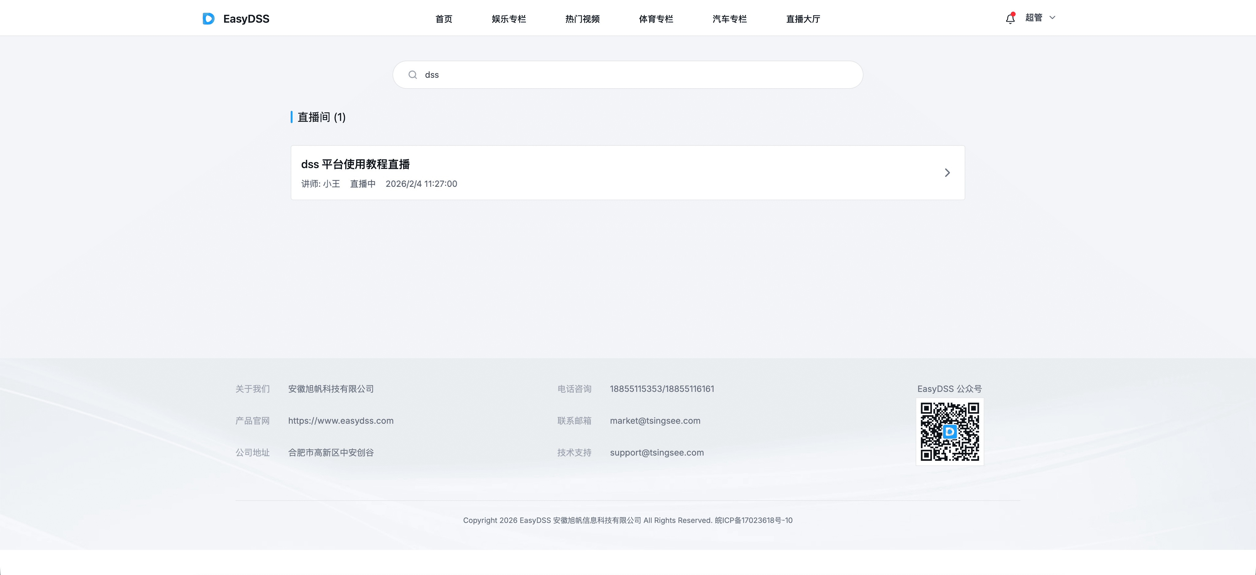Click the address 合肥市高新区中安创谷
1256x575 pixels.
pyautogui.click(x=331, y=452)
